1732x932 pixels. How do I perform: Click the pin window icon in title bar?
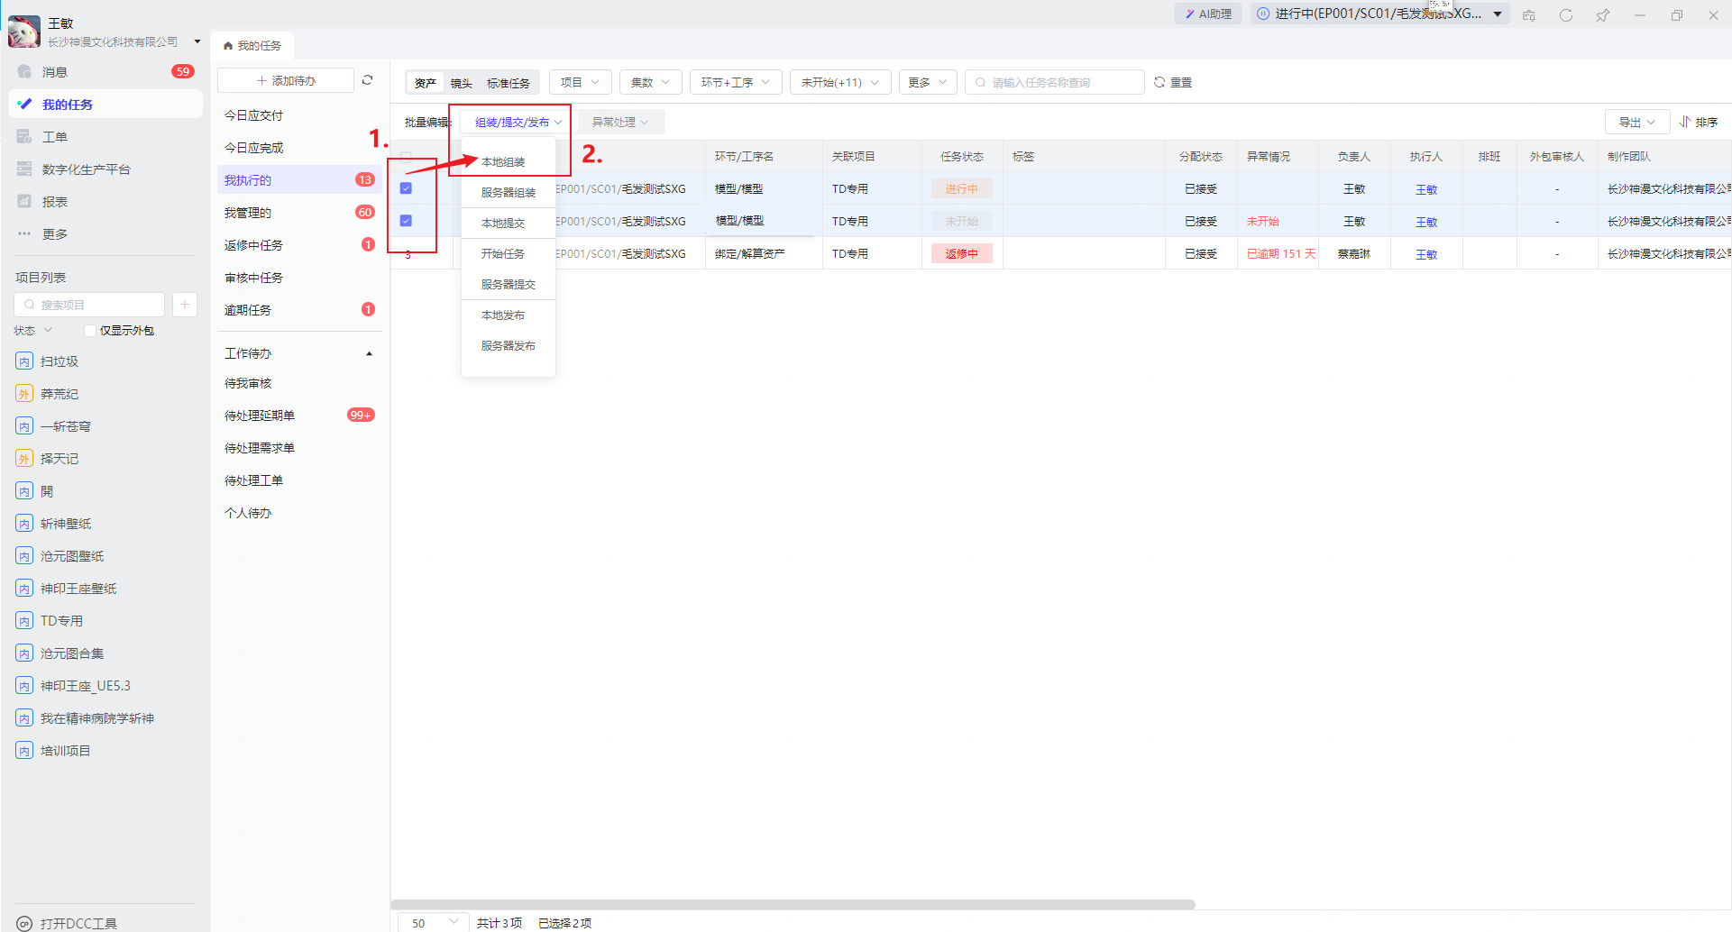tap(1602, 14)
